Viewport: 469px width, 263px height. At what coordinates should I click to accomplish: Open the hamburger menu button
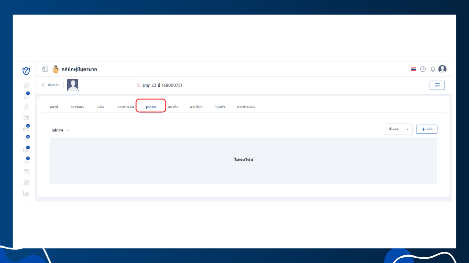[x=437, y=85]
